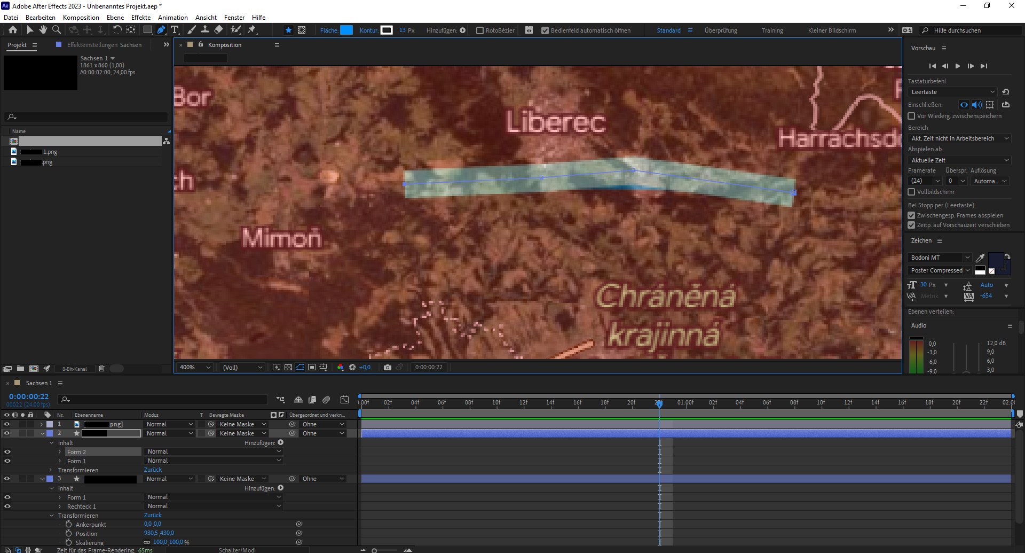Image resolution: width=1025 pixels, height=553 pixels.
Task: Select the Brush tool
Action: tap(192, 30)
